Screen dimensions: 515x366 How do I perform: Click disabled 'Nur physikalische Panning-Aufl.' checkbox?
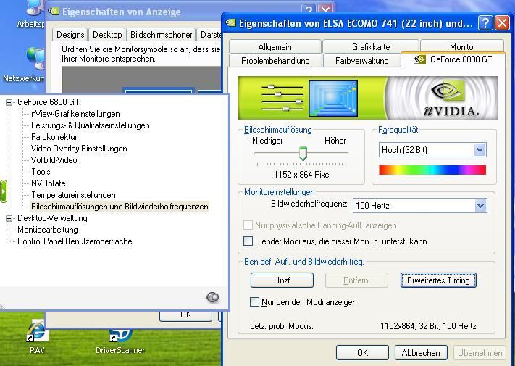(248, 225)
